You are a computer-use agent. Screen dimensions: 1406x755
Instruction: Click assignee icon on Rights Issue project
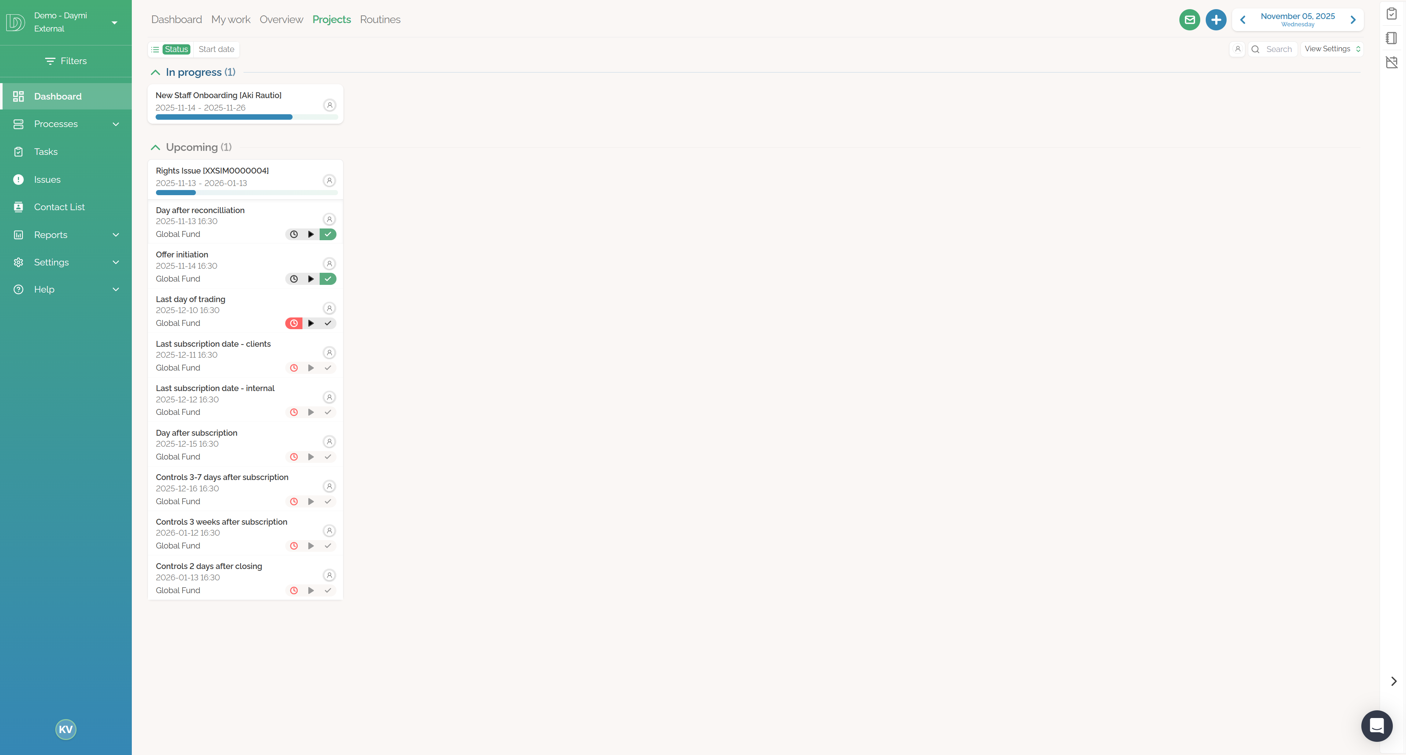click(329, 181)
